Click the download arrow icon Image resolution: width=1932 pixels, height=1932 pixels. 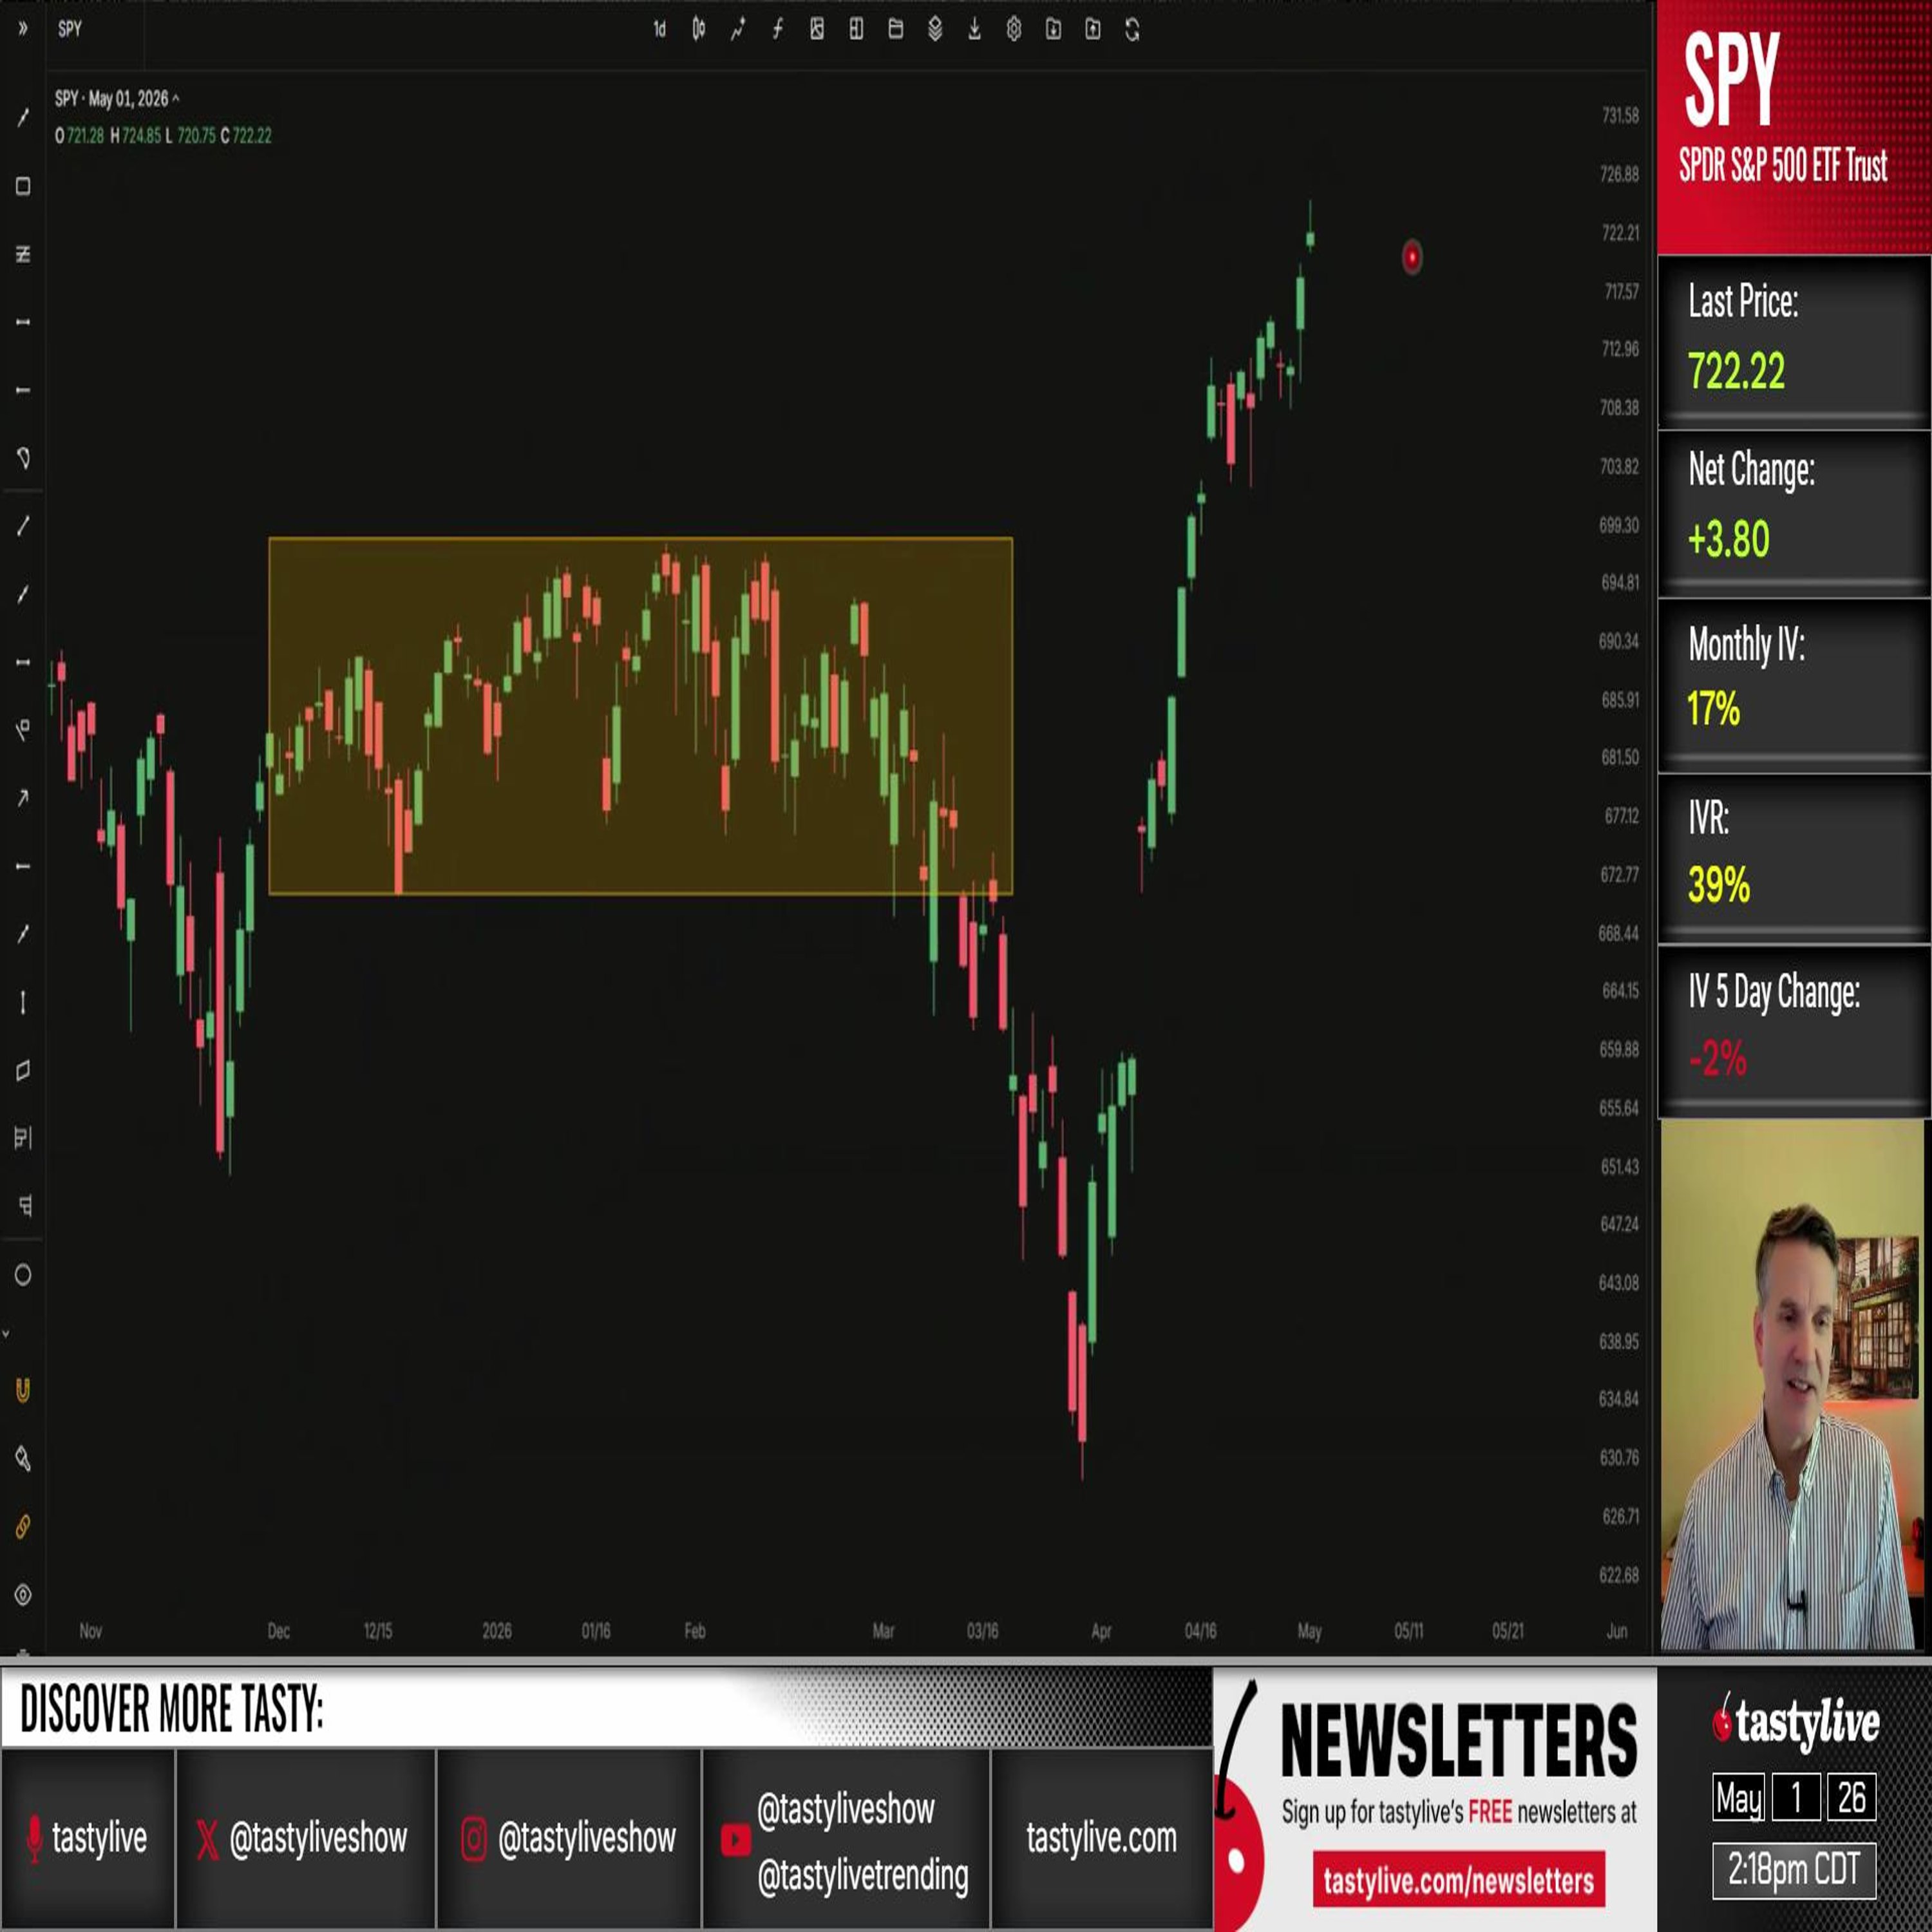point(974,30)
